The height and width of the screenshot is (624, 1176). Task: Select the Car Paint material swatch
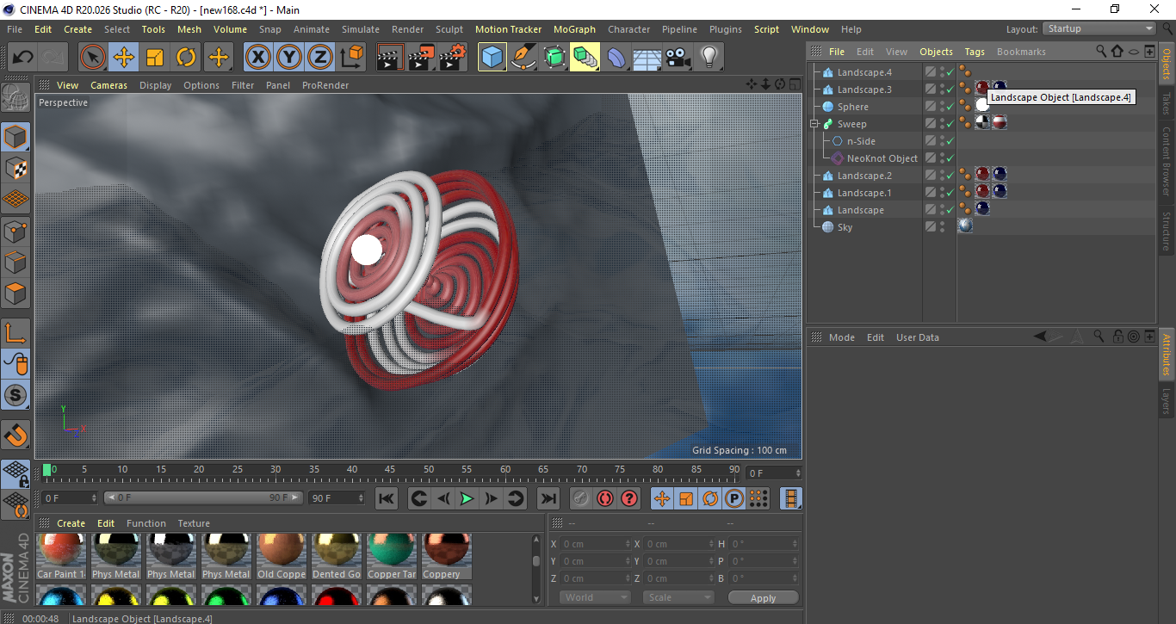click(61, 557)
